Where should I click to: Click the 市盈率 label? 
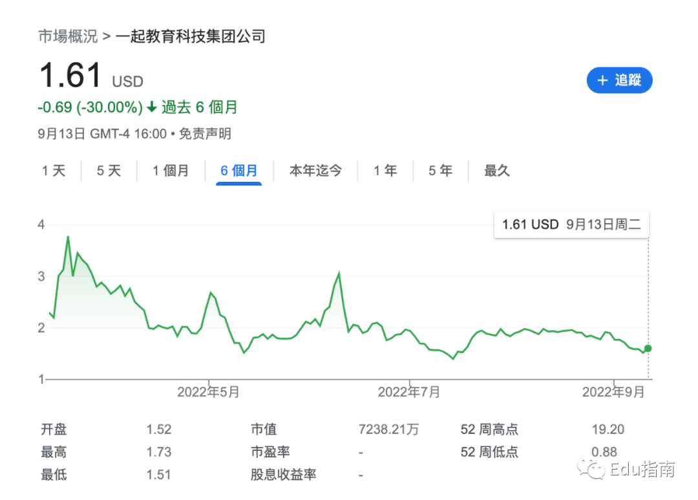(x=270, y=452)
